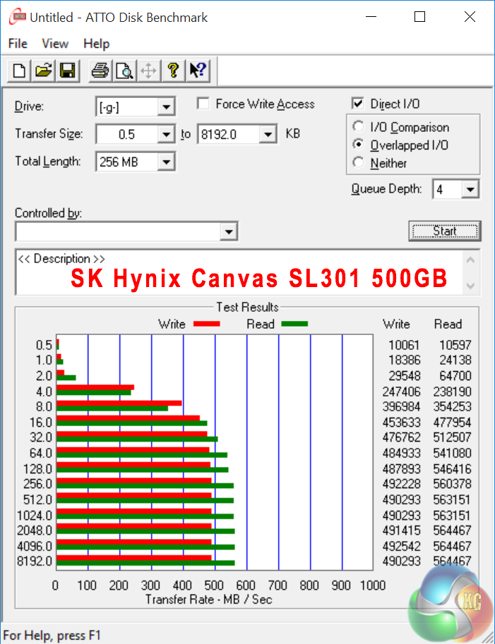Viewport: 495px width, 644px height.
Task: Open a saved benchmark file icon
Action: pos(43,71)
